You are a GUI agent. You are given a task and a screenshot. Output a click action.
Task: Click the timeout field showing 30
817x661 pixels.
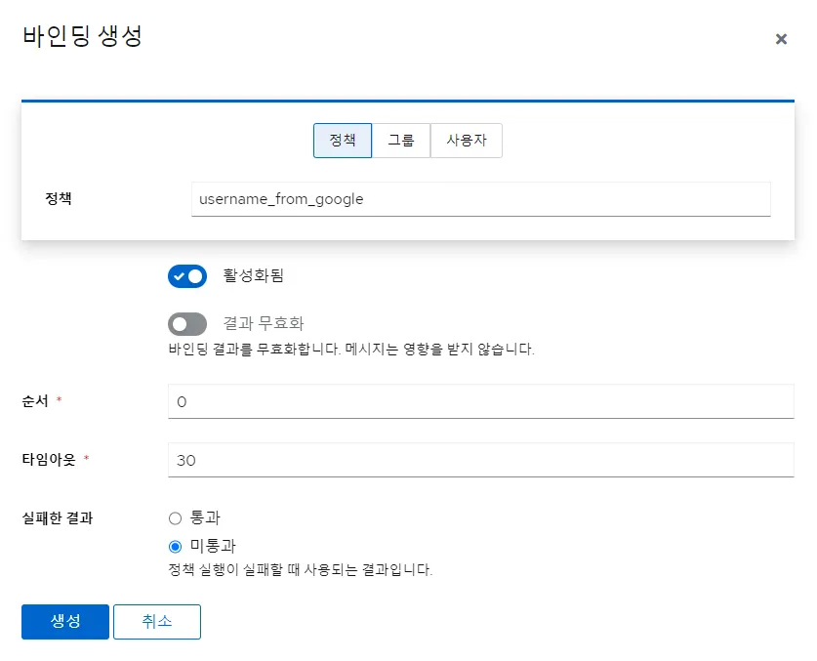[480, 459]
